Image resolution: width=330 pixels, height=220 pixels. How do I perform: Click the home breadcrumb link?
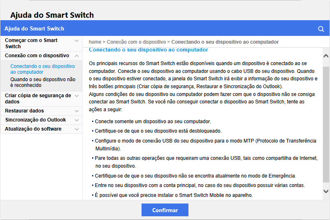click(95, 42)
